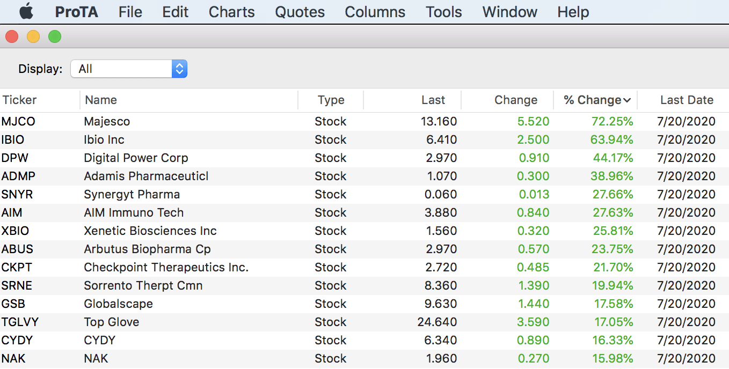
Task: Select the IBIO ticker cell
Action: (x=13, y=139)
